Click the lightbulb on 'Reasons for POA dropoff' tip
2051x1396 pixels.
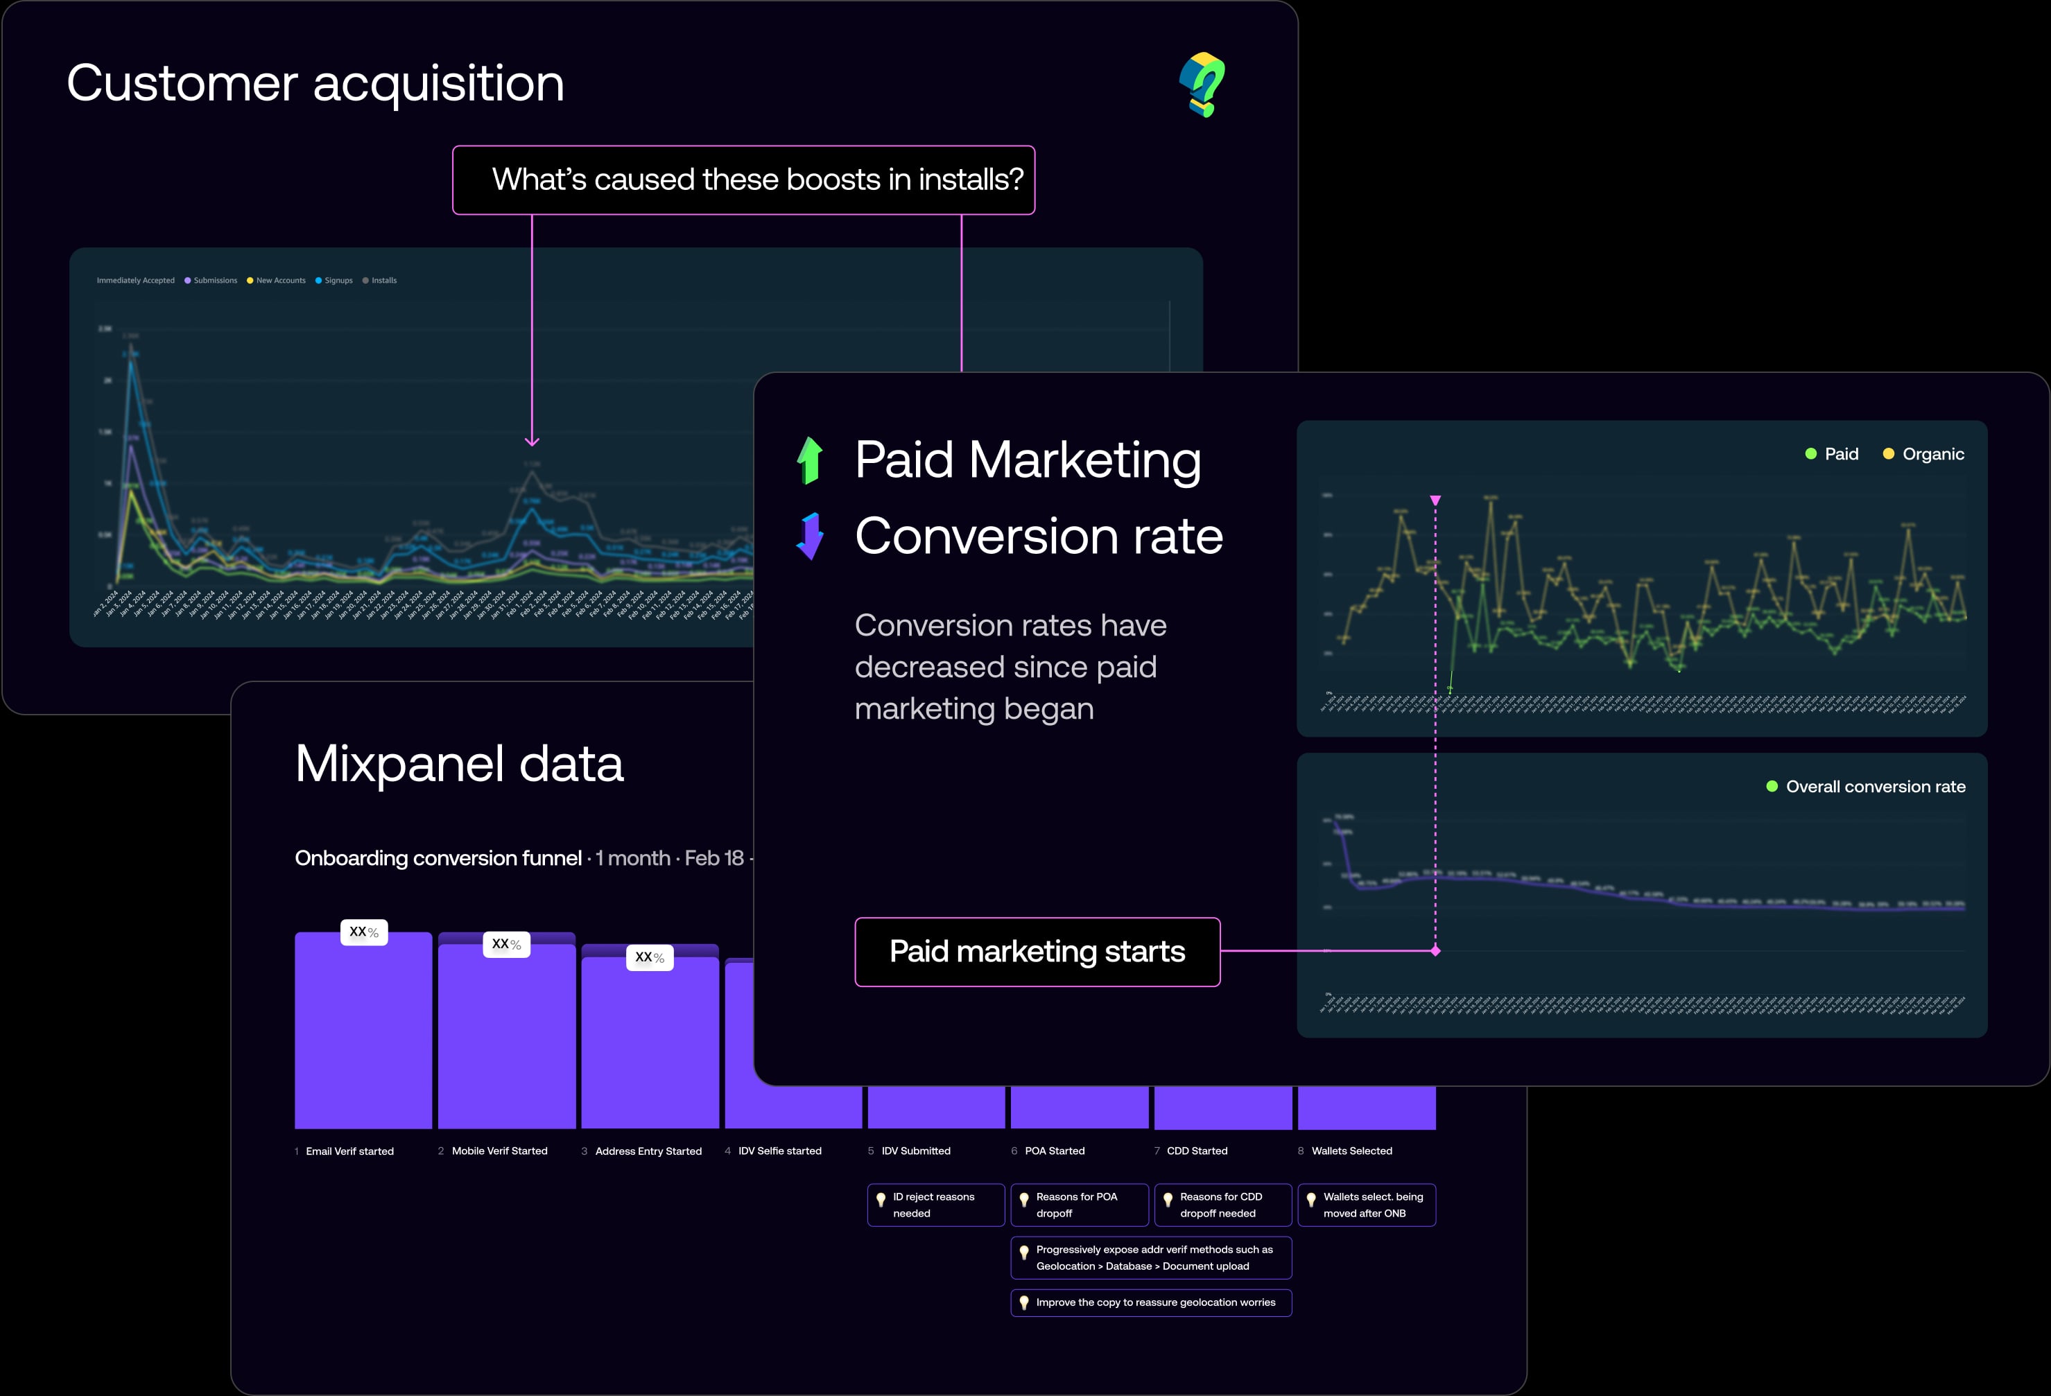tap(1023, 1200)
